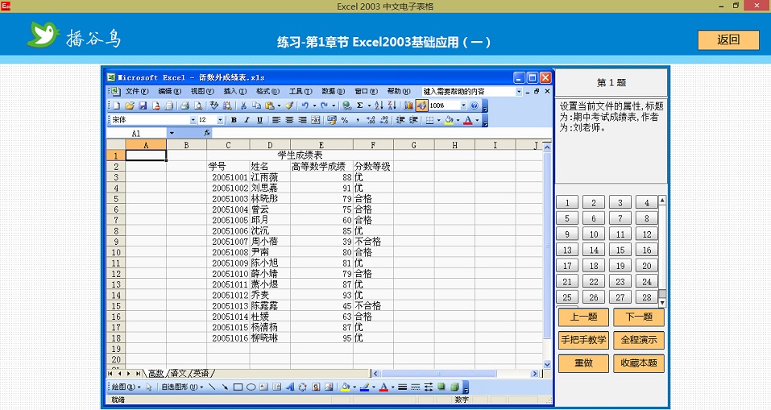Sort descending with the Z-A icon

pos(392,106)
